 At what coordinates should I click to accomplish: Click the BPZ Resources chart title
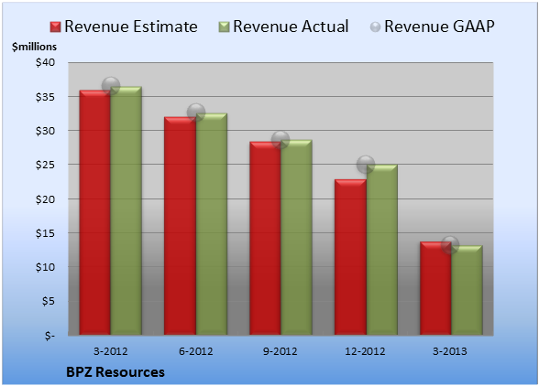(x=115, y=372)
